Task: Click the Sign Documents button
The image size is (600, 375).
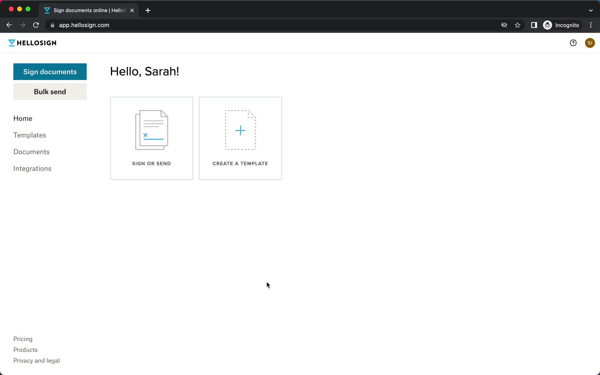Action: [x=50, y=71]
